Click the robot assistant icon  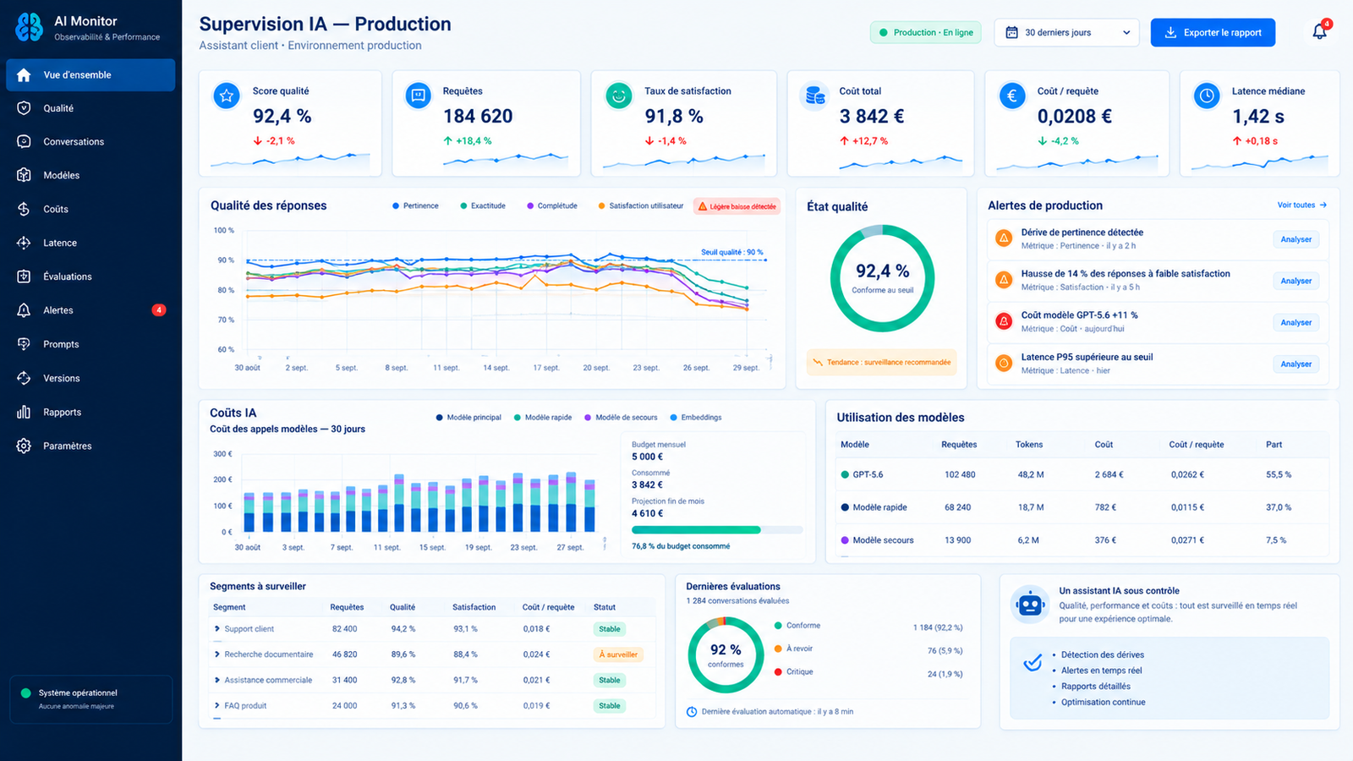click(x=1030, y=605)
